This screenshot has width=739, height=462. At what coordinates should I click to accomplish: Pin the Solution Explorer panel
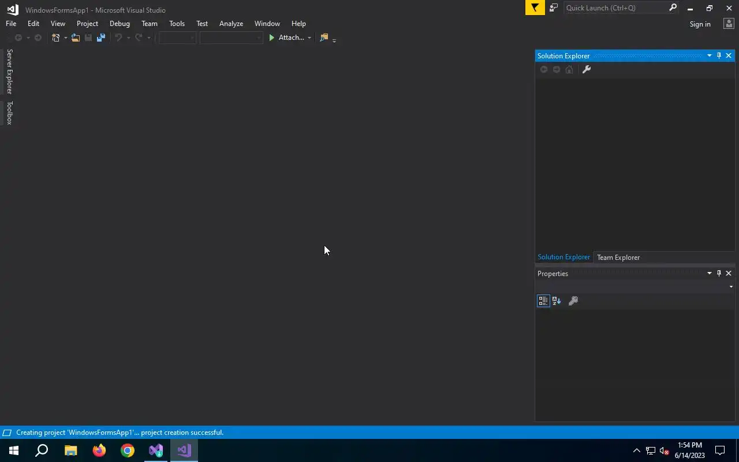pos(719,55)
